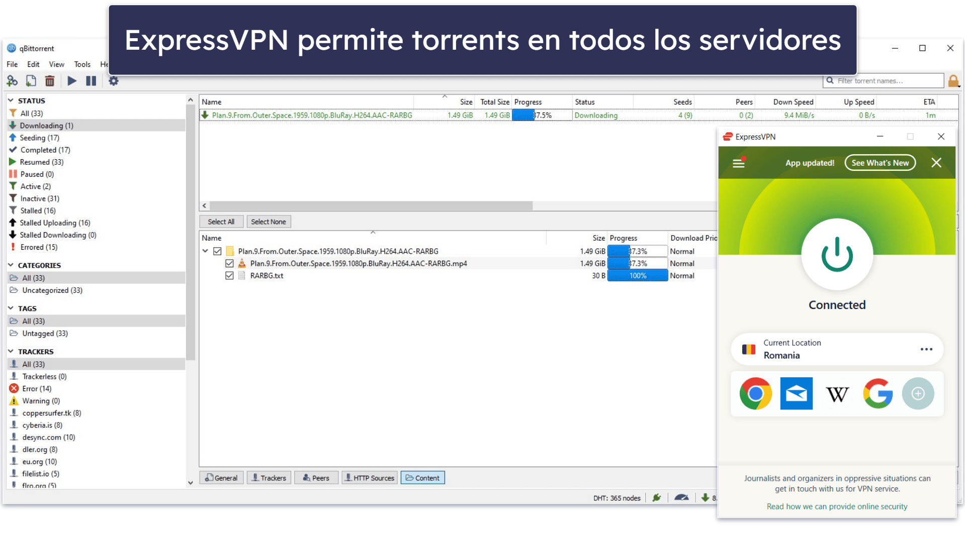Click the Current Location Romania card
Viewport: 965px width, 542px height.
837,349
